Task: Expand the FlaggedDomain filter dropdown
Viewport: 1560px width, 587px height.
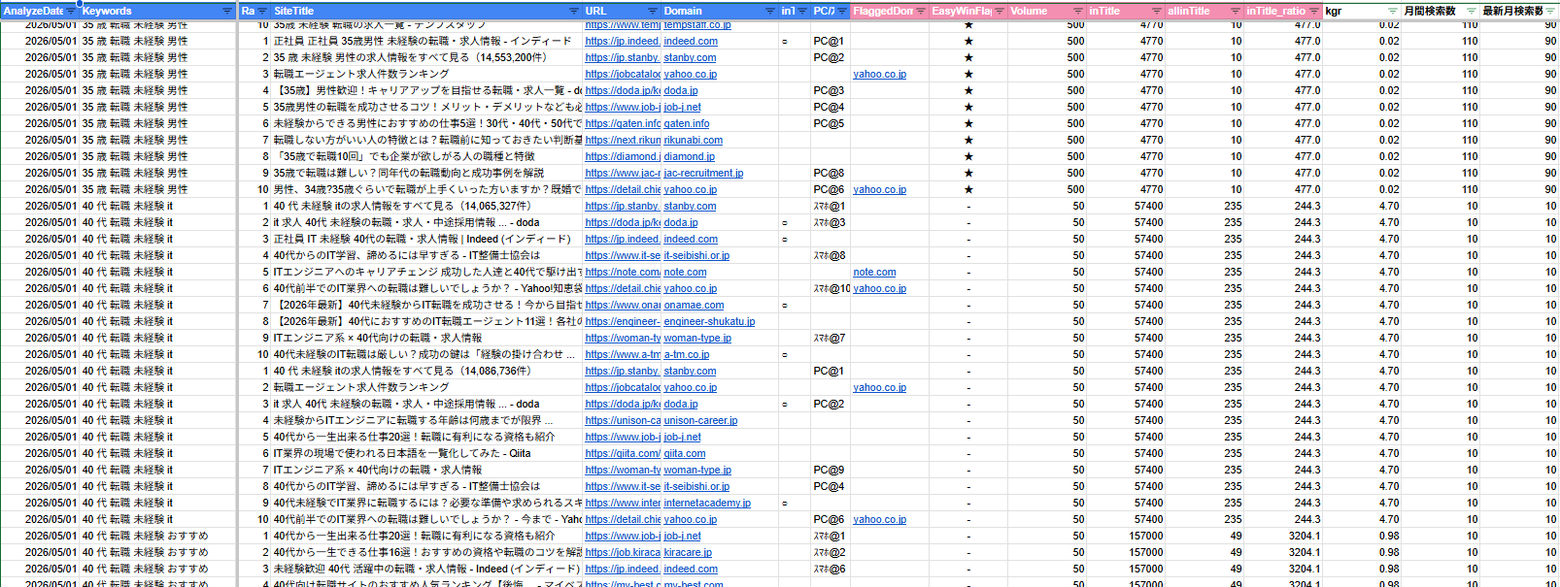Action: click(921, 12)
